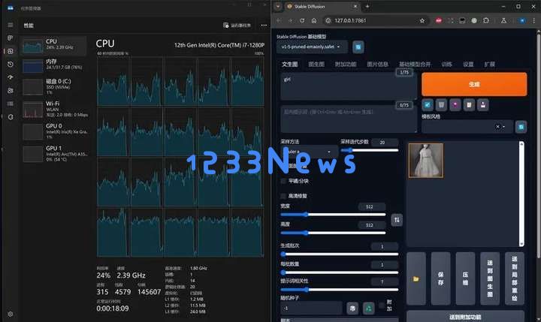Image resolution: width=541 pixels, height=322 pixels.
Task: Click the orange 生成 generate button
Action: tap(474, 84)
